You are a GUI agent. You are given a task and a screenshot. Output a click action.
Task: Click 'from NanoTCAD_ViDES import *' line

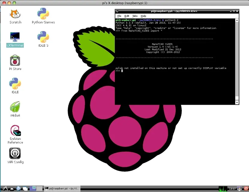click(x=139, y=31)
